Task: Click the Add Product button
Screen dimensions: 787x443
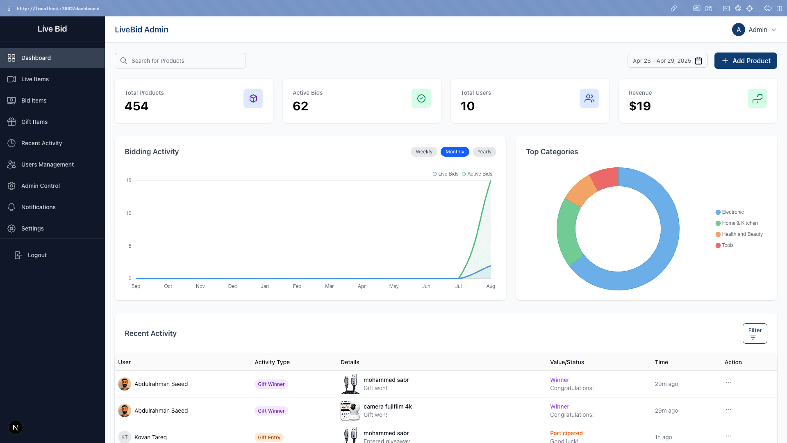Action: click(746, 60)
